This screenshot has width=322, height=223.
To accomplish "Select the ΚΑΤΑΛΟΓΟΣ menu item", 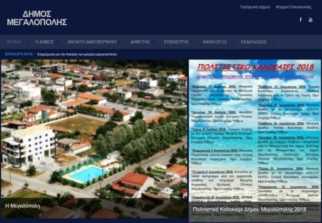I will click(215, 42).
